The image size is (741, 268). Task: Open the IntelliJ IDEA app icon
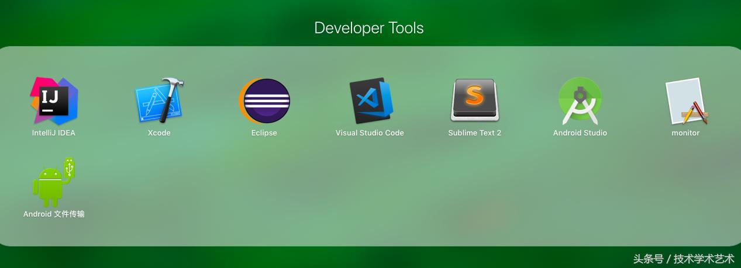tap(54, 100)
